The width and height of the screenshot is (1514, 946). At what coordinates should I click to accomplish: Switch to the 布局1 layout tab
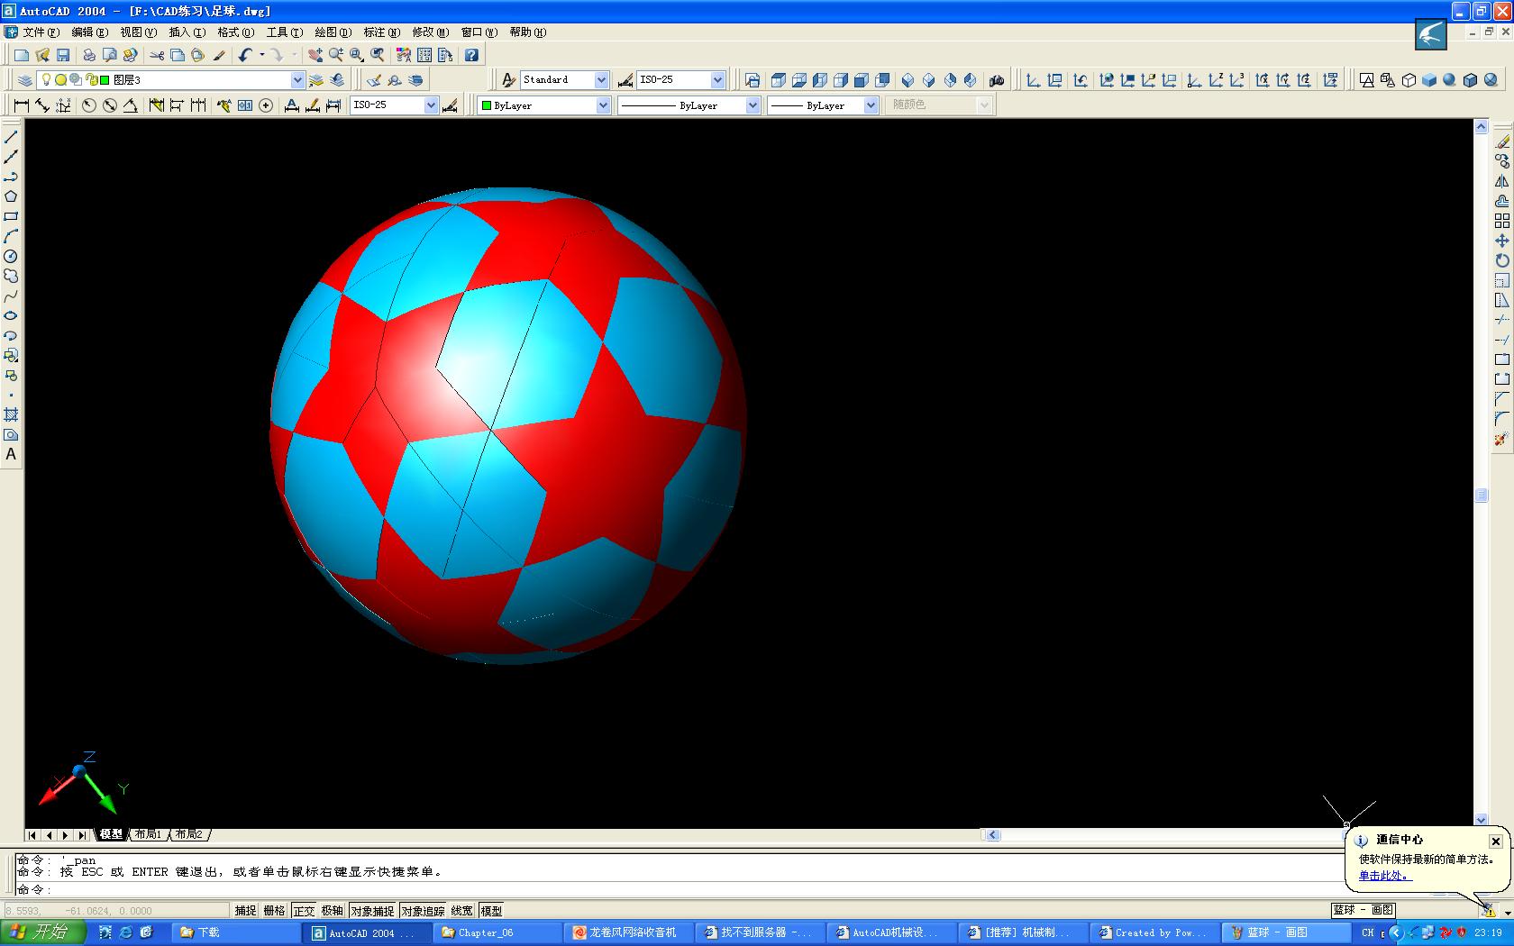tap(148, 834)
